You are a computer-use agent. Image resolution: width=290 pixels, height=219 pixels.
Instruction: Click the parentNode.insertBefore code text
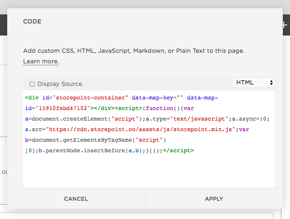(85, 150)
